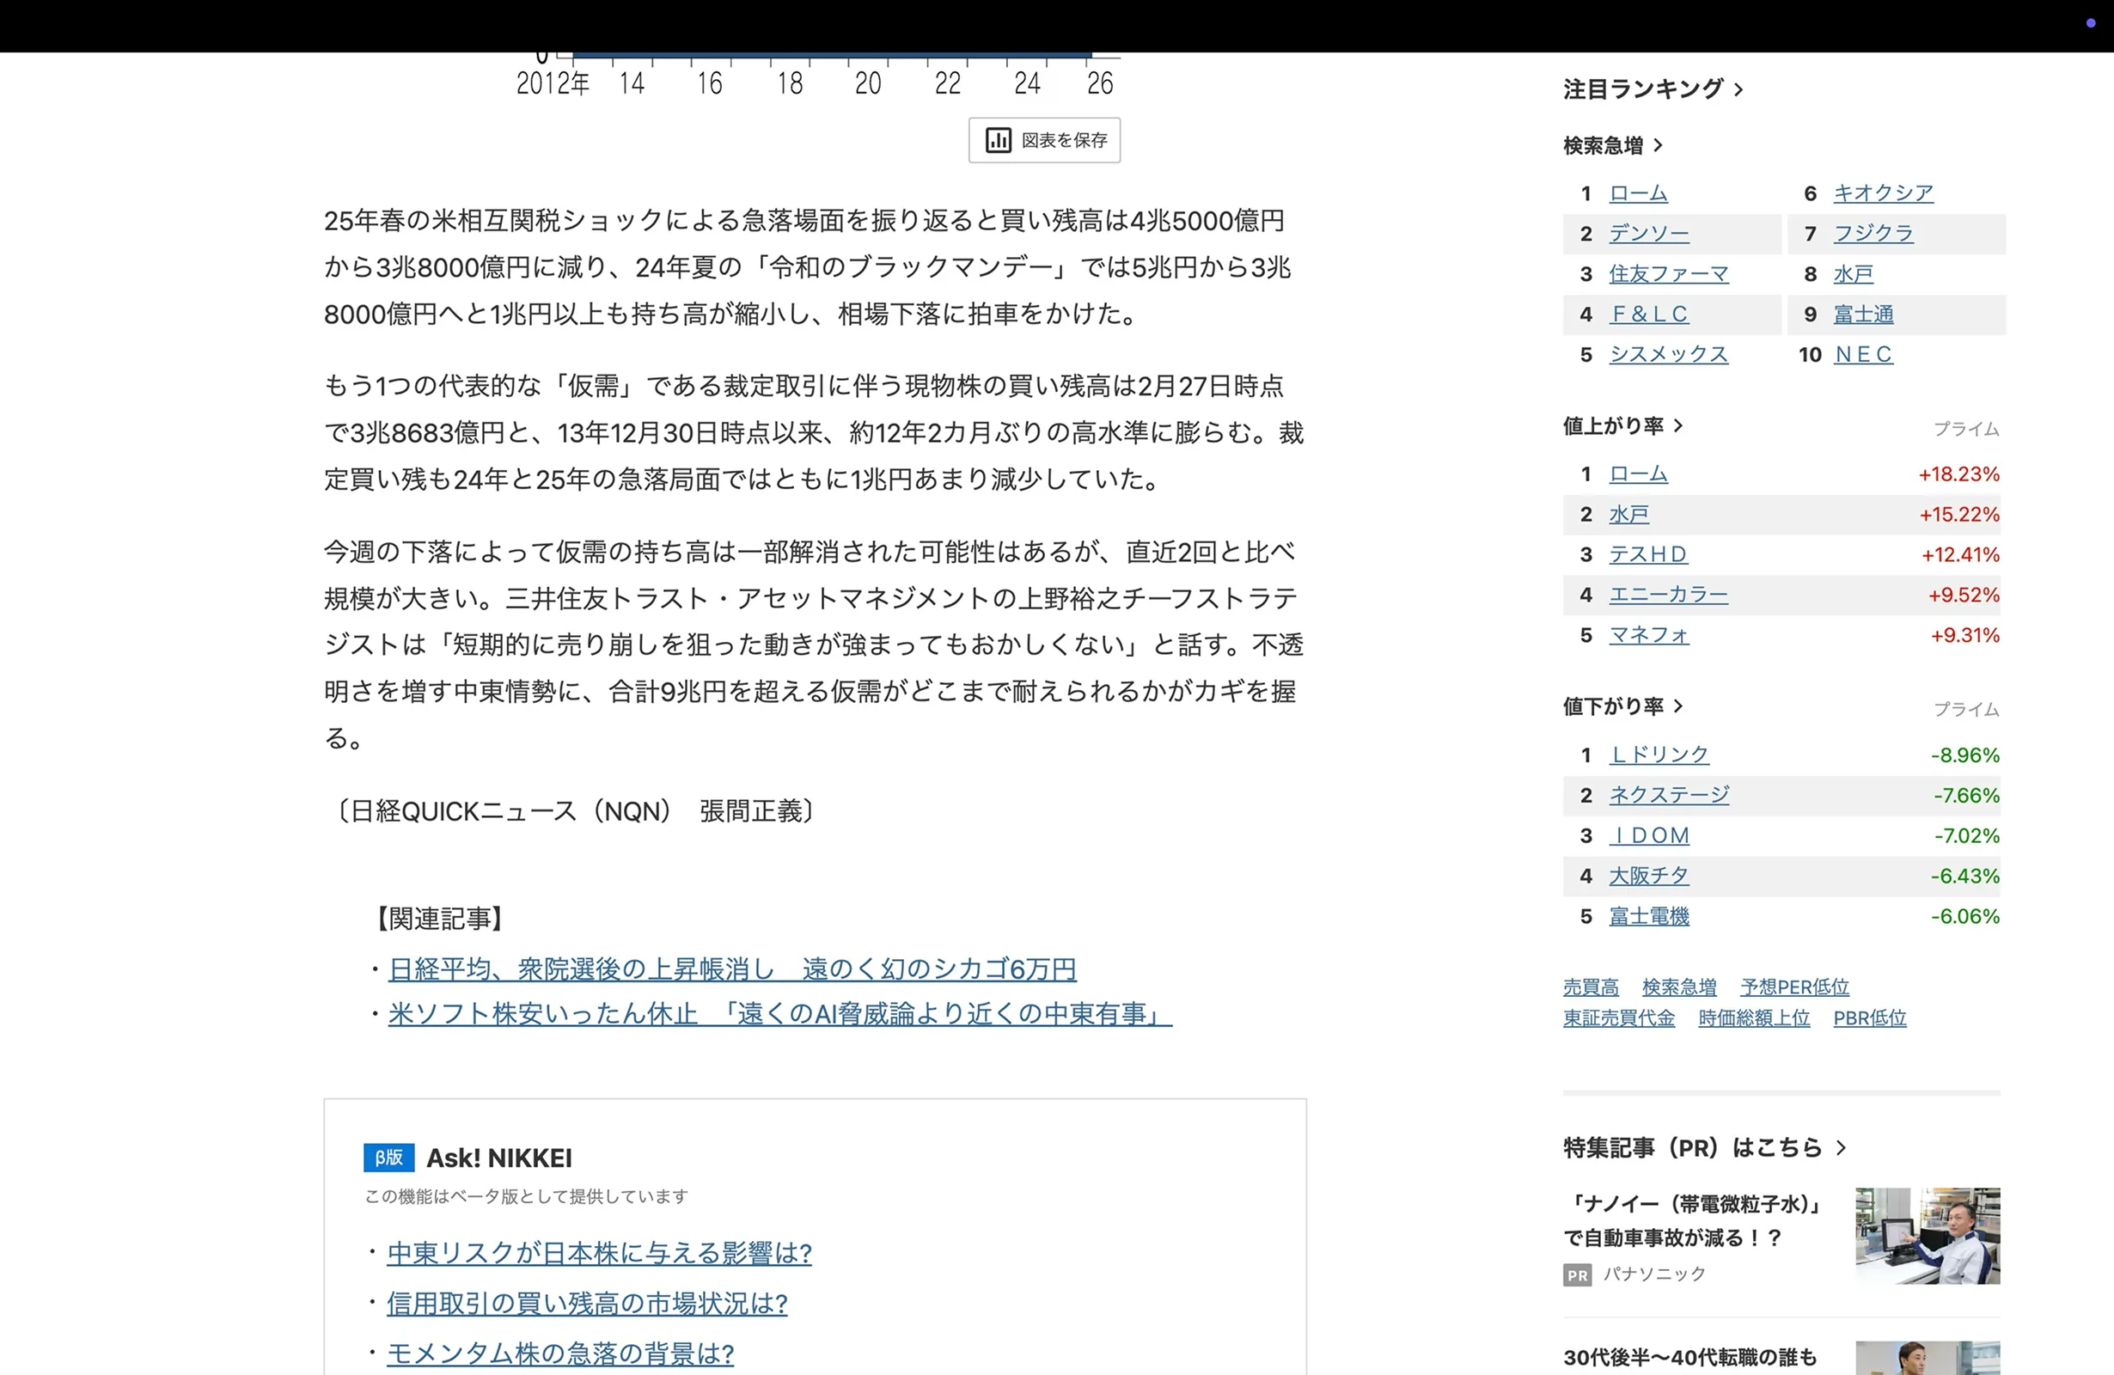Go to PBR低位 ranking link
This screenshot has height=1375, width=2114.
click(x=1870, y=1017)
